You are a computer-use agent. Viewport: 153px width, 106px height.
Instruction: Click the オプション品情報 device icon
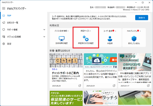click(4, 37)
